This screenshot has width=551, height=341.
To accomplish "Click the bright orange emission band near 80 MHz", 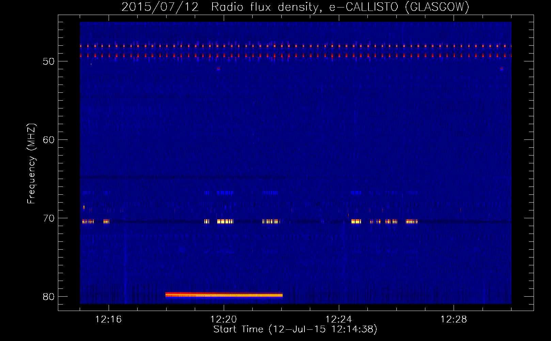I will (224, 295).
